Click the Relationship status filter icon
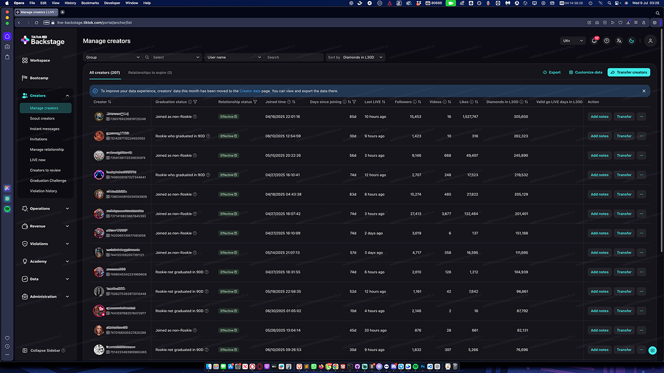The height and width of the screenshot is (373, 664). [255, 102]
